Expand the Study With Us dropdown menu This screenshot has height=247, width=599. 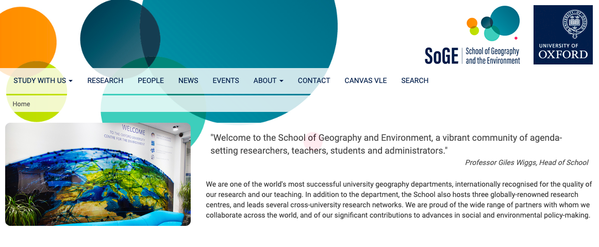(43, 80)
